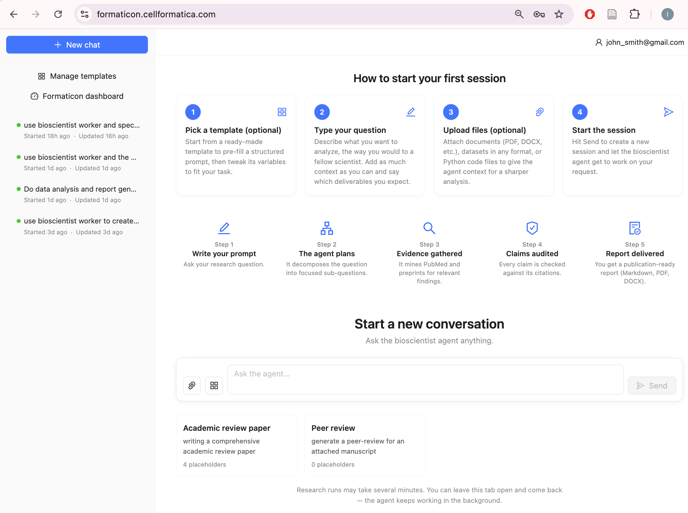Click 'How to start your first session' heading

click(430, 78)
